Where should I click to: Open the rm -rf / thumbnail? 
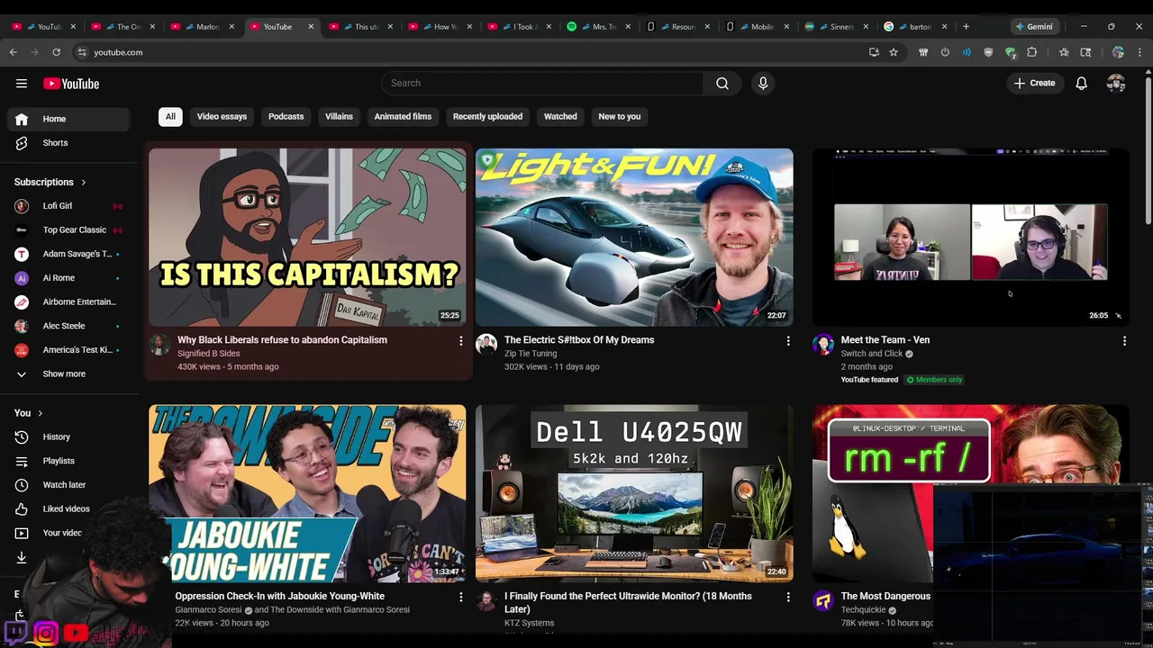970,493
